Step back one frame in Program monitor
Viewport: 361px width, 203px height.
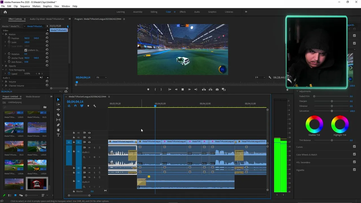[x=176, y=89]
